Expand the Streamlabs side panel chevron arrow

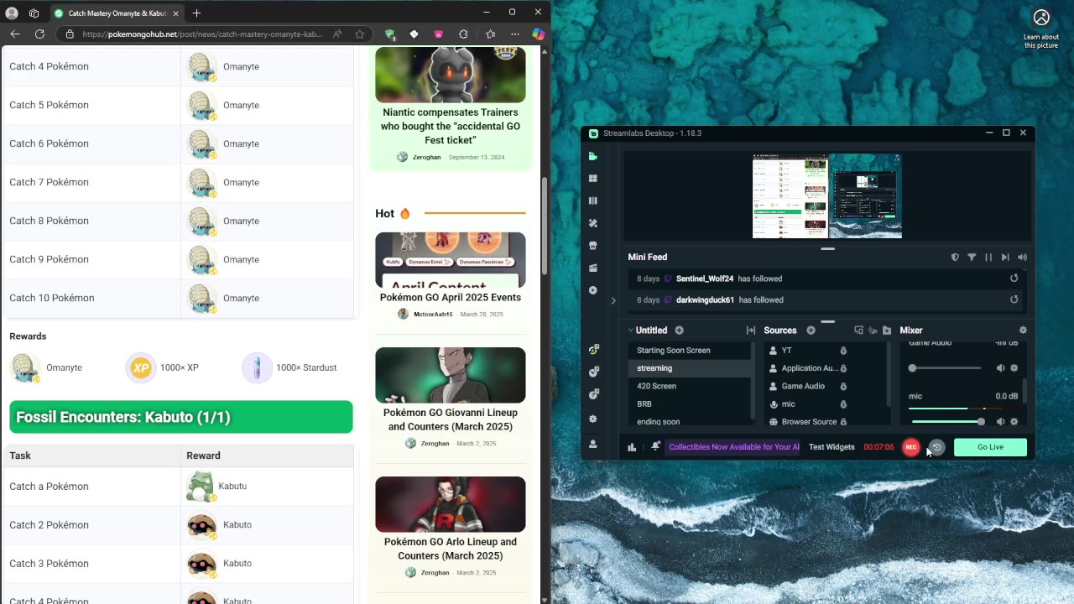(613, 300)
